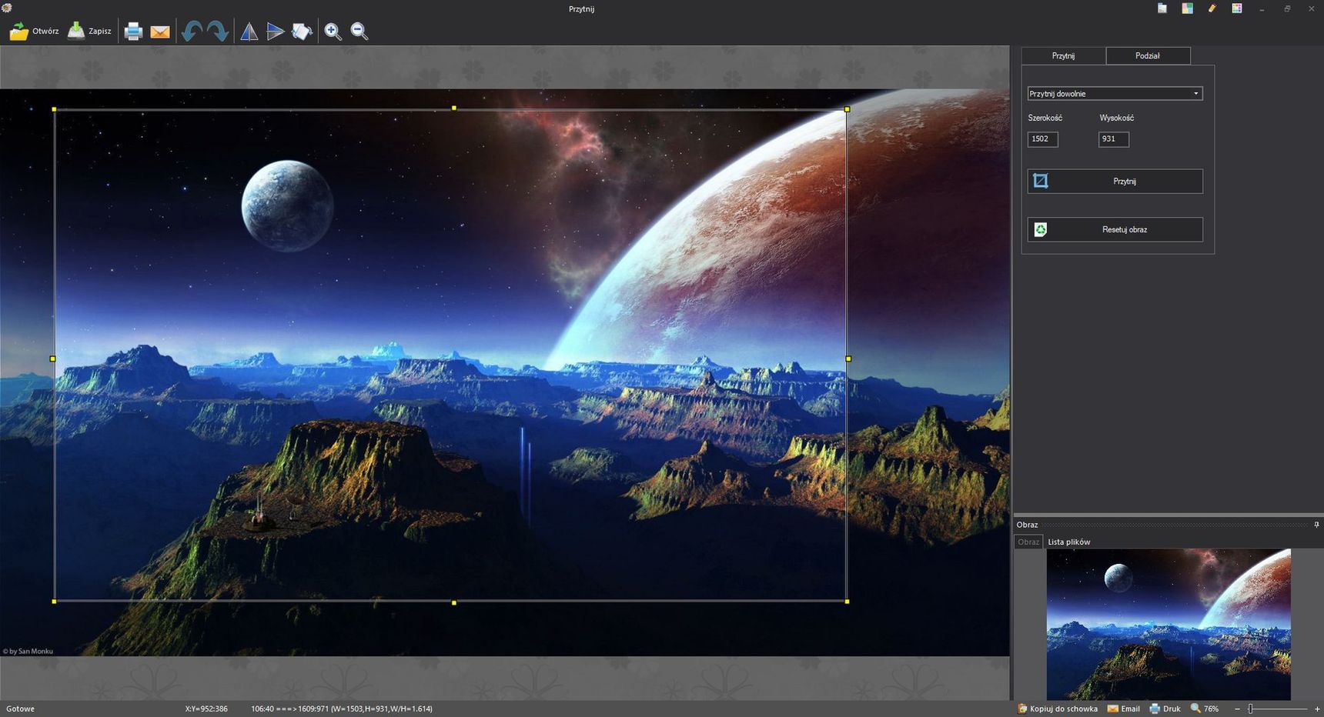Click the bottom-left crop selection handle

[x=54, y=602]
